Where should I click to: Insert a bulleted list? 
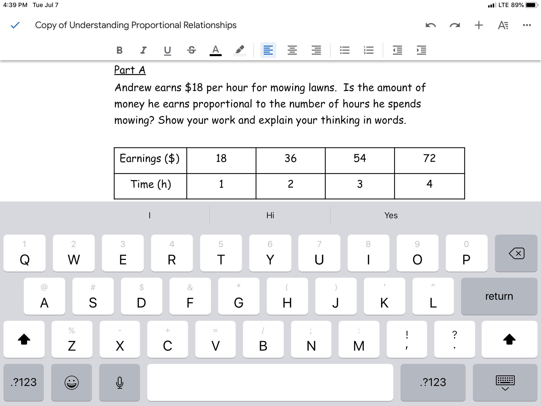click(345, 50)
